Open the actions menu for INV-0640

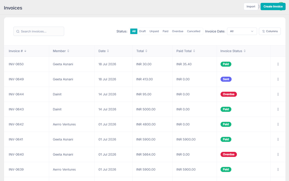point(278,154)
